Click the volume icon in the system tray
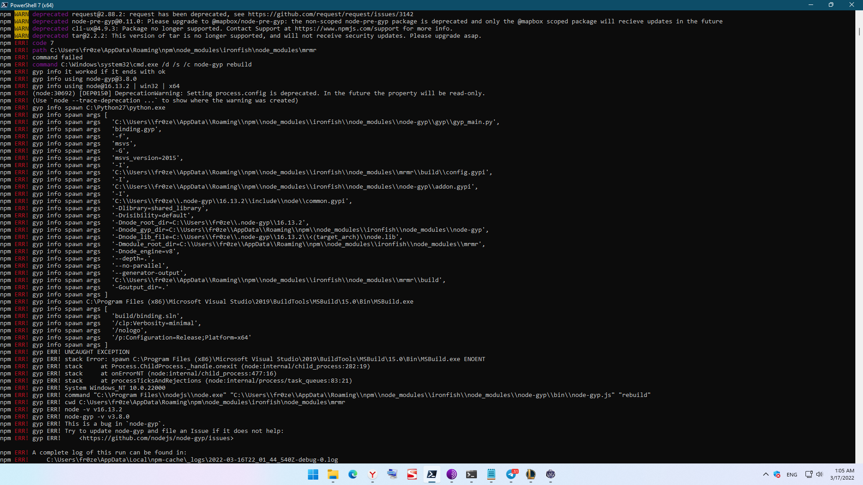The height and width of the screenshot is (485, 863). pyautogui.click(x=820, y=475)
